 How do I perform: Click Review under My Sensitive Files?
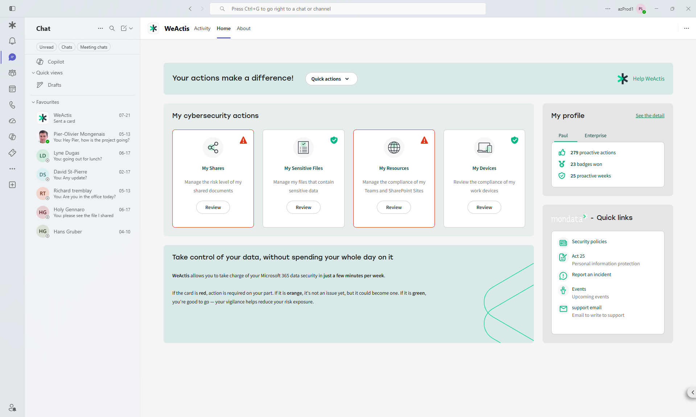(x=303, y=207)
